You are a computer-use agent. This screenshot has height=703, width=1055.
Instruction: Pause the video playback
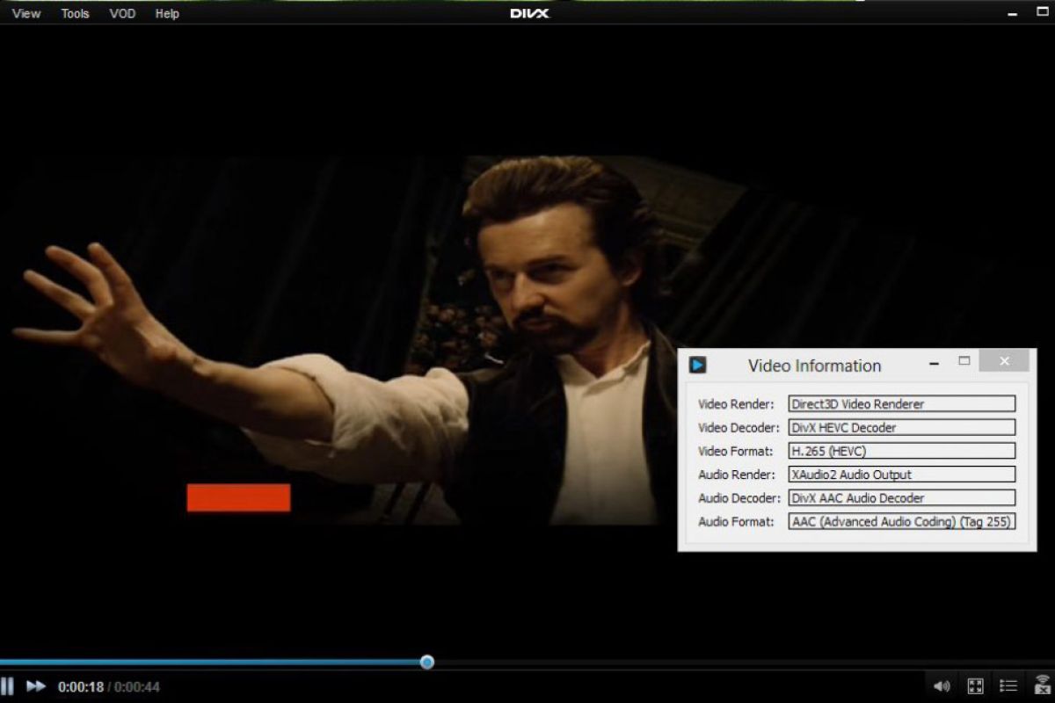point(7,685)
